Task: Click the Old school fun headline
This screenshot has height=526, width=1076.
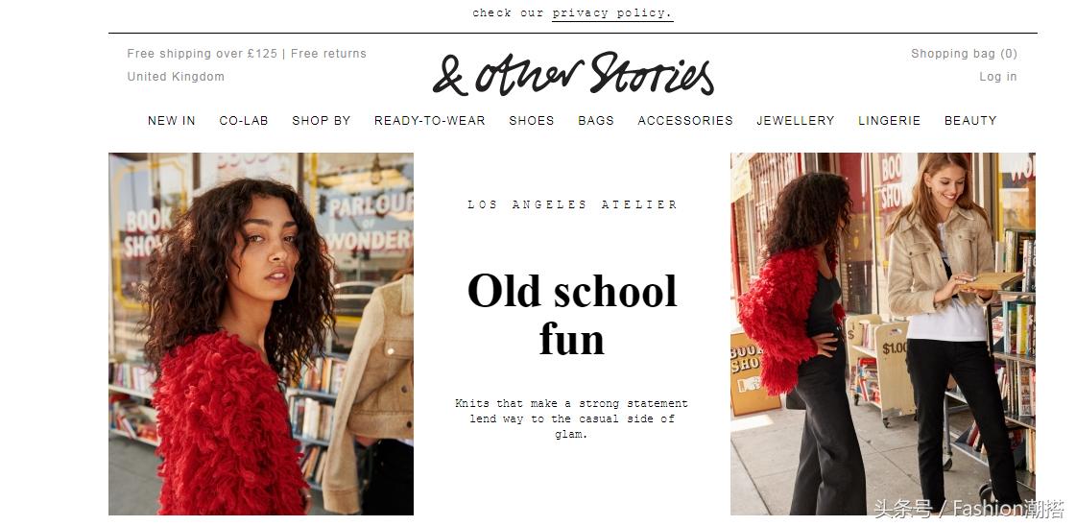Action: [x=572, y=315]
